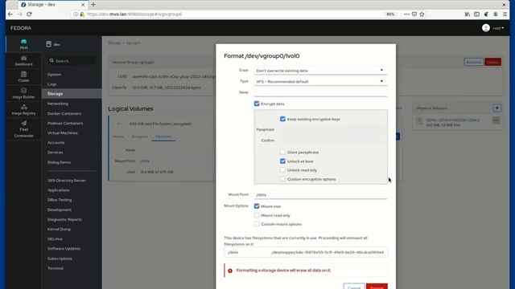Click the red Format button

(x=377, y=287)
